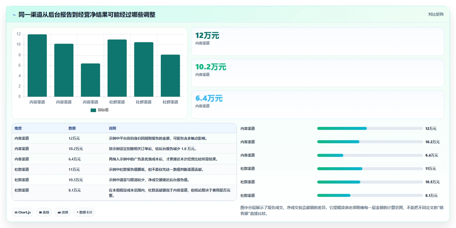This screenshot has height=228, width=456.
Task: Click the y-axis tick label 12 on the chart
Action: point(19,34)
